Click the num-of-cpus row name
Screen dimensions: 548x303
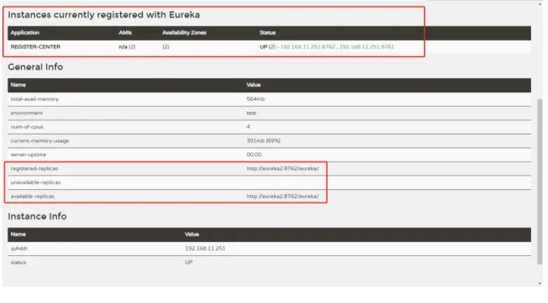point(27,127)
